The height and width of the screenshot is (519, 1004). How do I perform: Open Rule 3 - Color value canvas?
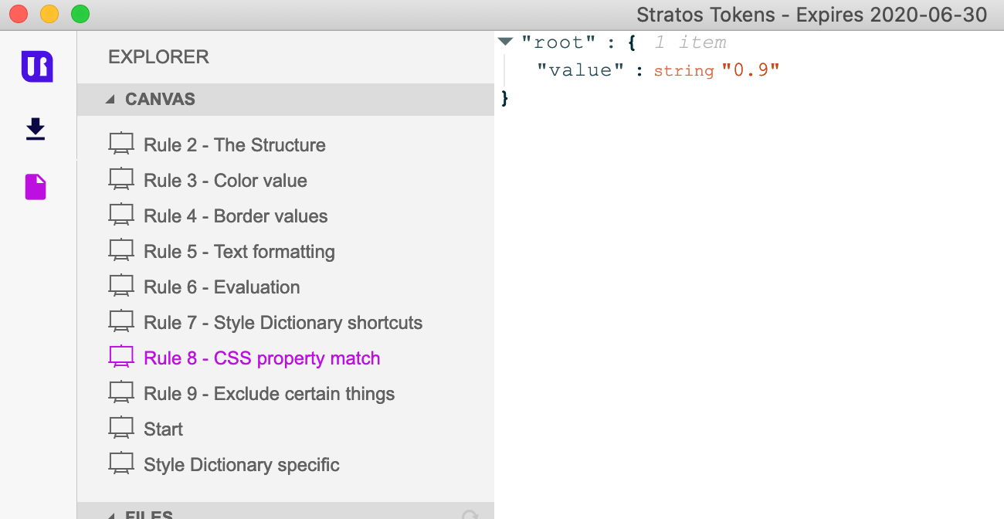(226, 181)
